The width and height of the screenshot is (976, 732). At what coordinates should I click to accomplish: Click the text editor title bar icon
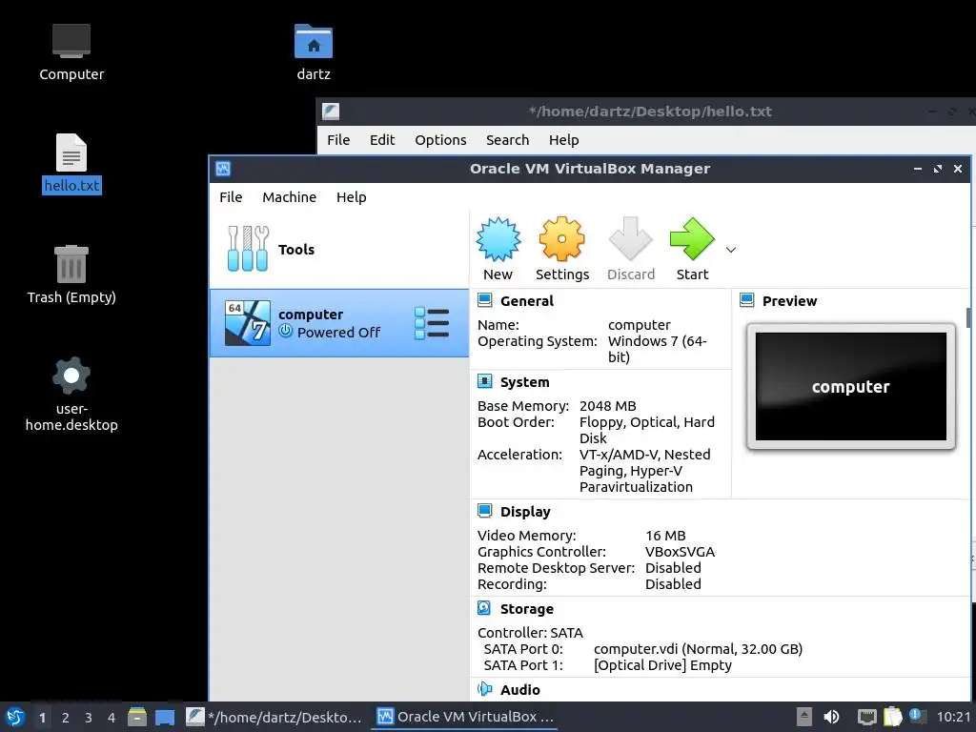click(331, 112)
